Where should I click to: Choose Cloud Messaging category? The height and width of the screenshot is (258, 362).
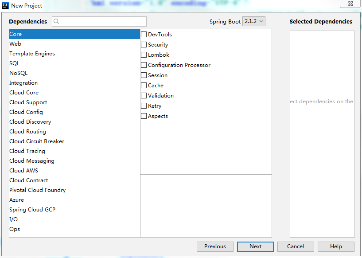click(x=74, y=161)
